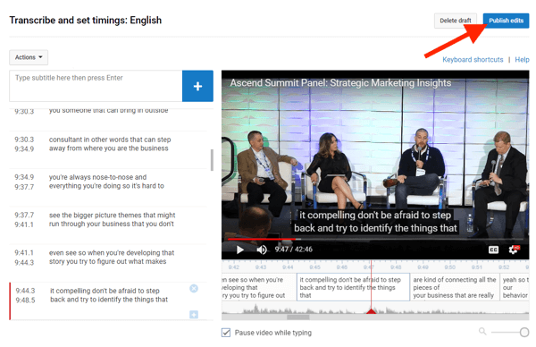Click the 9:37.7 end time of nose-to-nose line
Screen dimensions: 536x347
pyautogui.click(x=24, y=187)
